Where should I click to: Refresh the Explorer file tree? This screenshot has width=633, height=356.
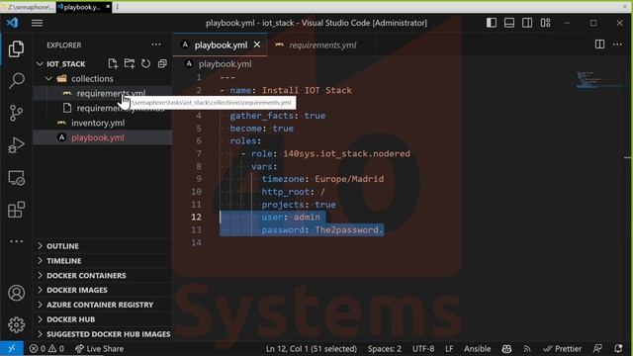point(145,63)
